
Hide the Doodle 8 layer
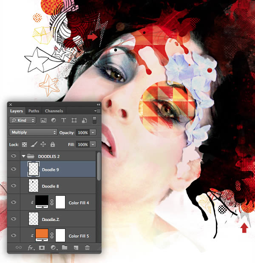pyautogui.click(x=14, y=186)
